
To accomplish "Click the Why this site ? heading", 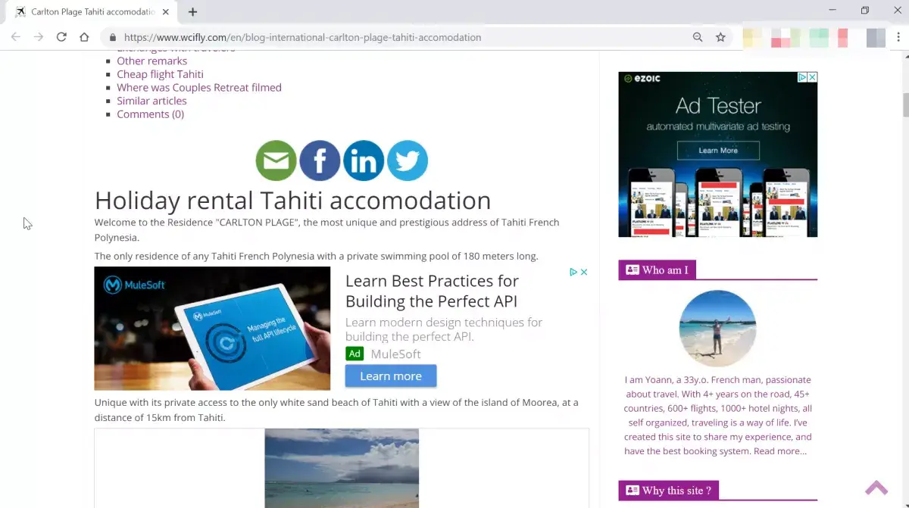I will point(676,491).
